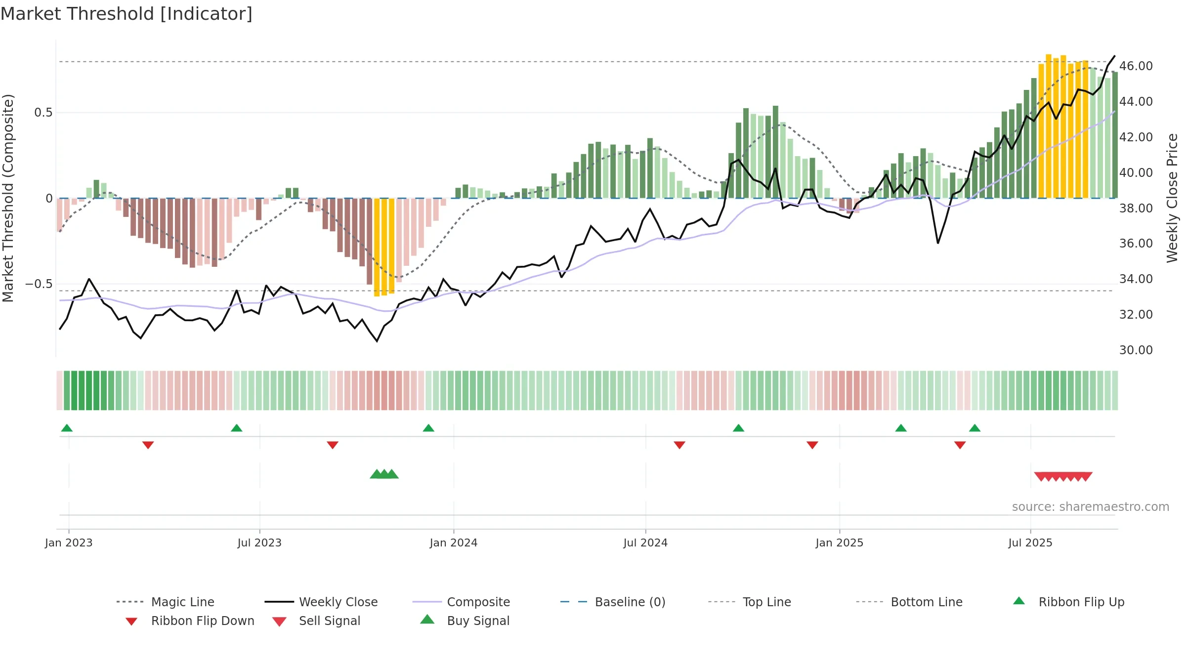Image resolution: width=1186 pixels, height=667 pixels.
Task: Click the ribbon flip down marker after Jul 2023
Action: tap(333, 445)
